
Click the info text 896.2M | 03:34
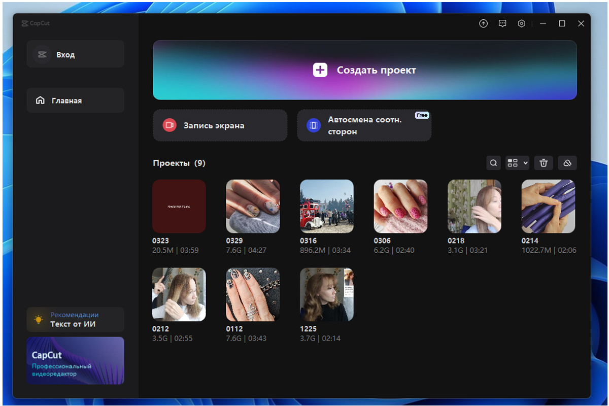click(325, 250)
